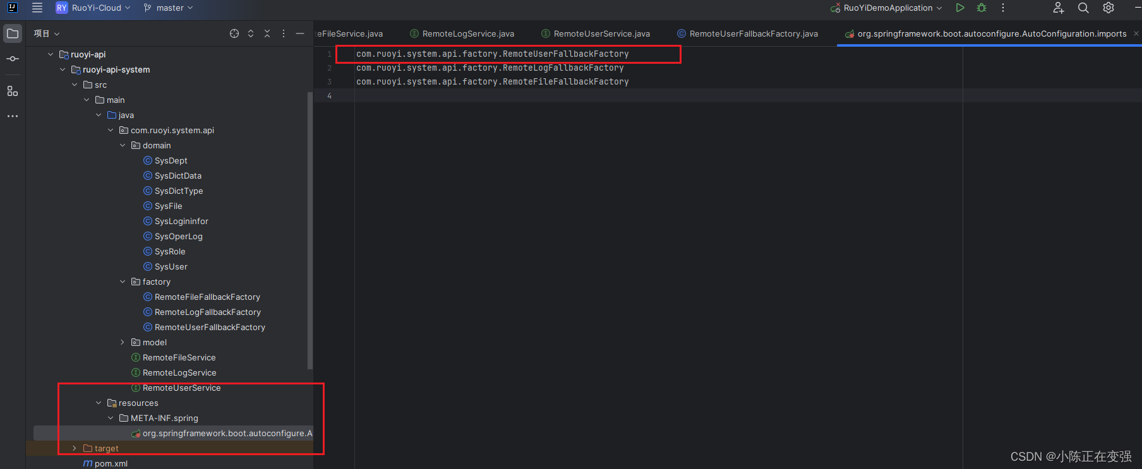Open RemoteFileService interface in tree
Viewport: 1142px width, 469px height.
click(x=174, y=357)
